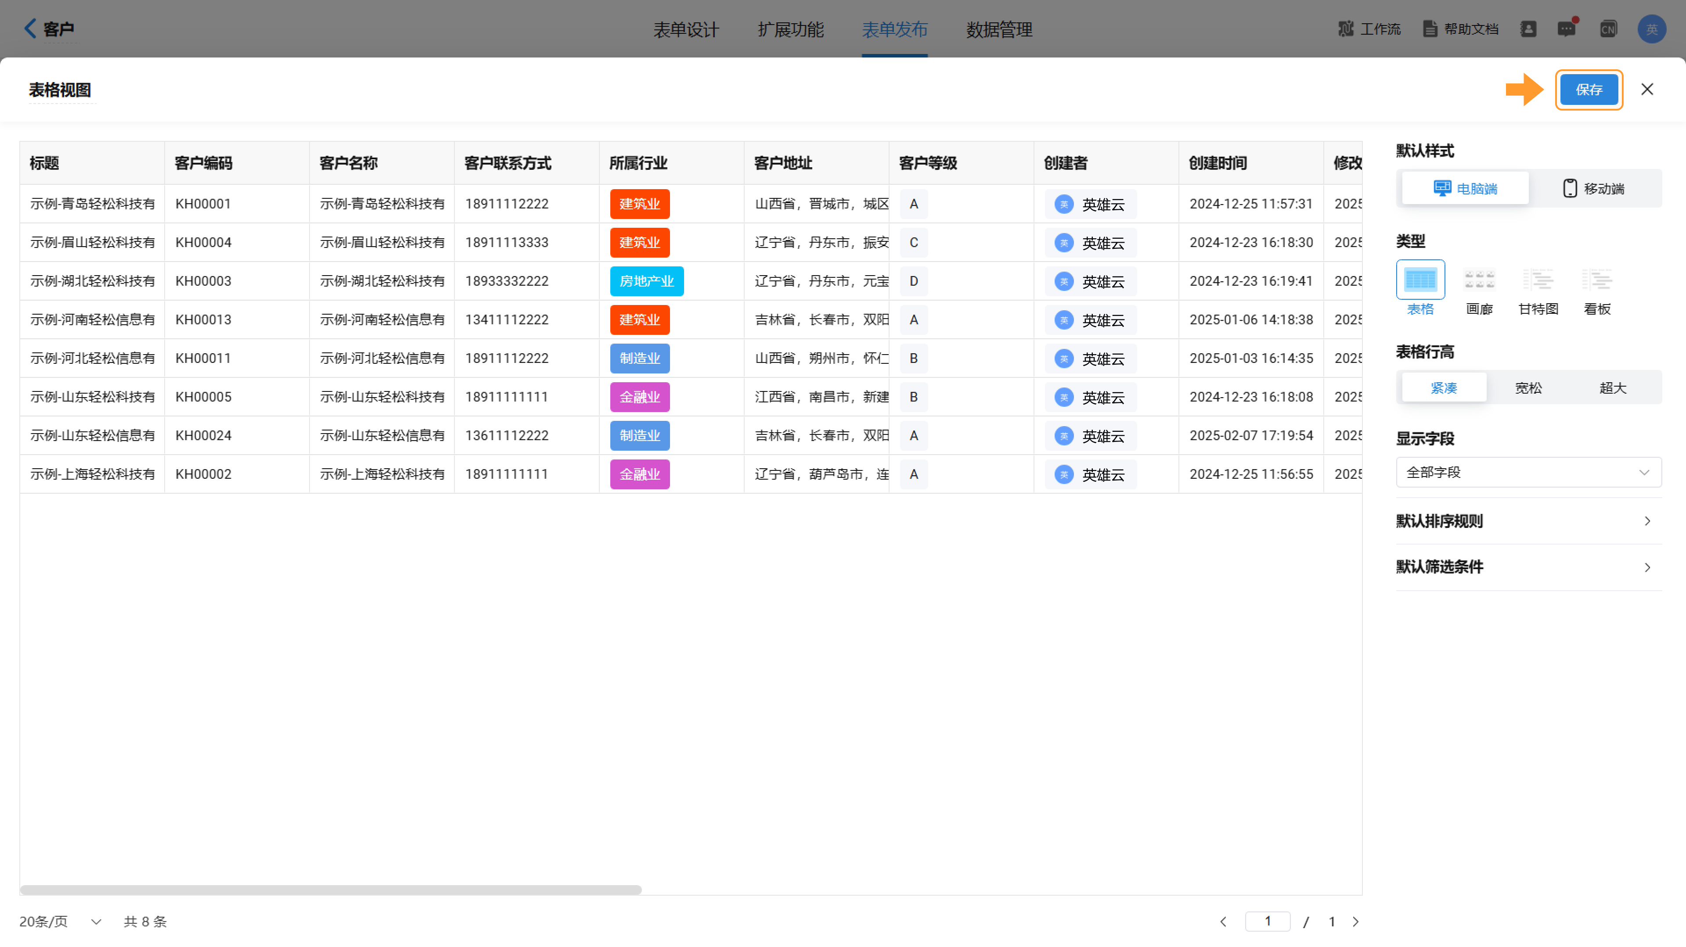Close the 表格视图 panel with X
This screenshot has width=1686, height=947.
1647,89
